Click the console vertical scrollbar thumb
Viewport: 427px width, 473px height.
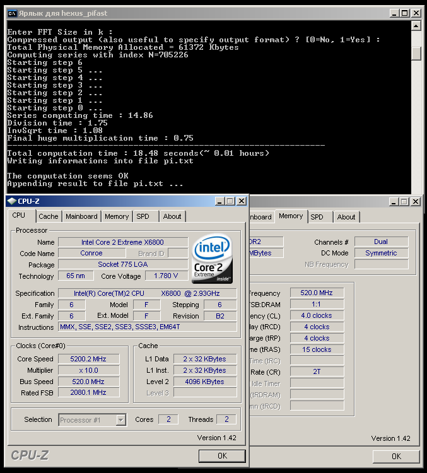pyautogui.click(x=416, y=54)
